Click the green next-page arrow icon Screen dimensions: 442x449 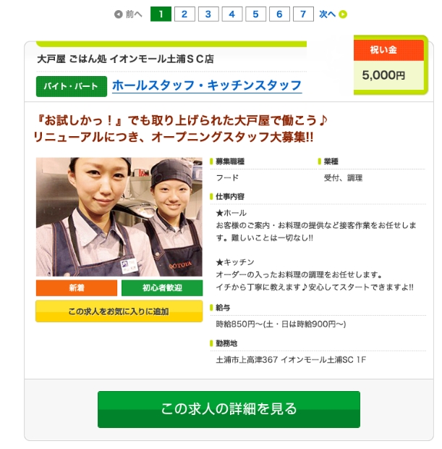(x=343, y=14)
